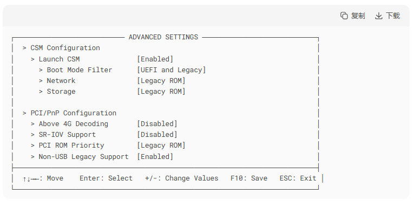Image resolution: width=414 pixels, height=201 pixels.
Task: Toggle Above 4G Decoding [Disabled] value
Action: pos(157,124)
